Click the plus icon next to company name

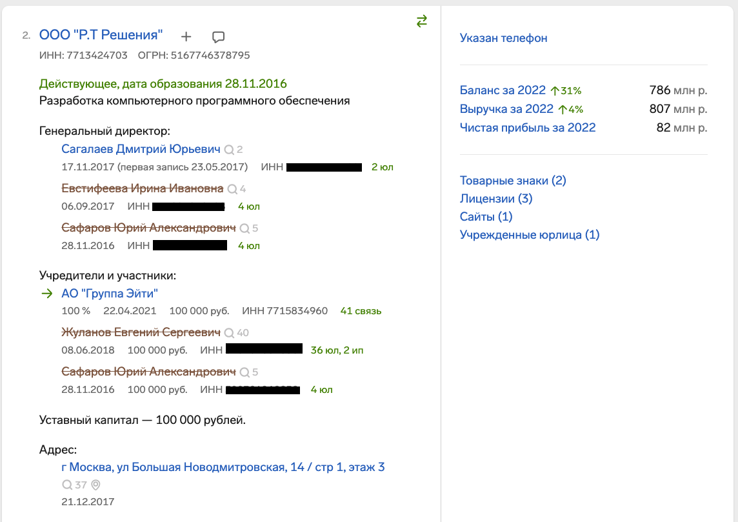[x=186, y=36]
